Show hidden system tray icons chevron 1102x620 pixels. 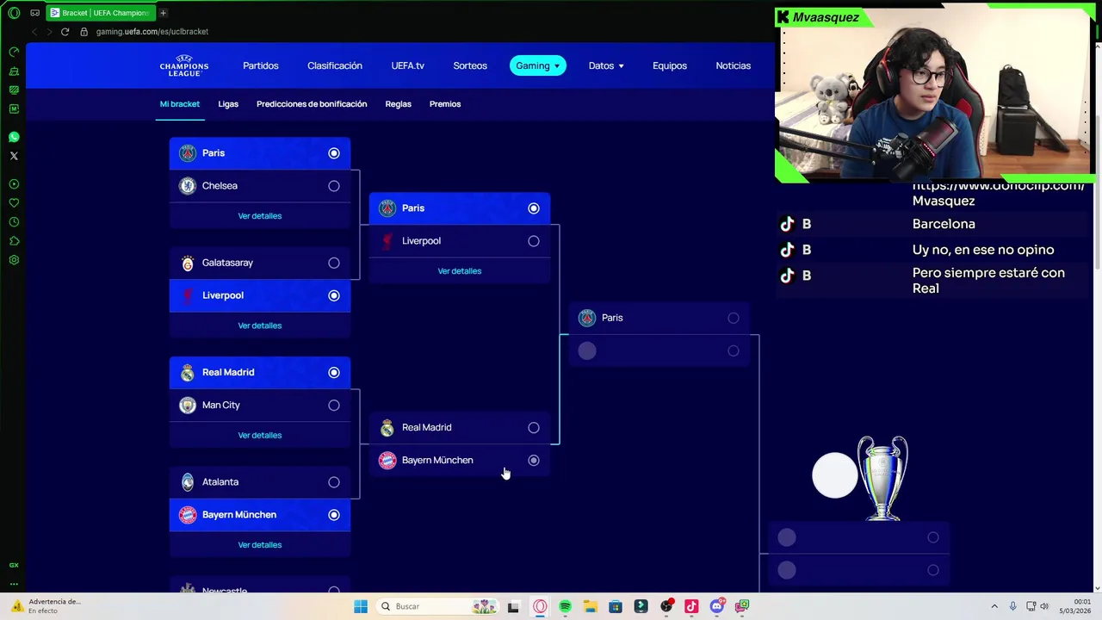click(x=994, y=606)
